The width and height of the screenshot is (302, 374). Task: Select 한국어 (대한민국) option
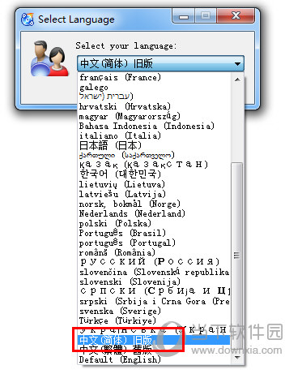coord(155,174)
